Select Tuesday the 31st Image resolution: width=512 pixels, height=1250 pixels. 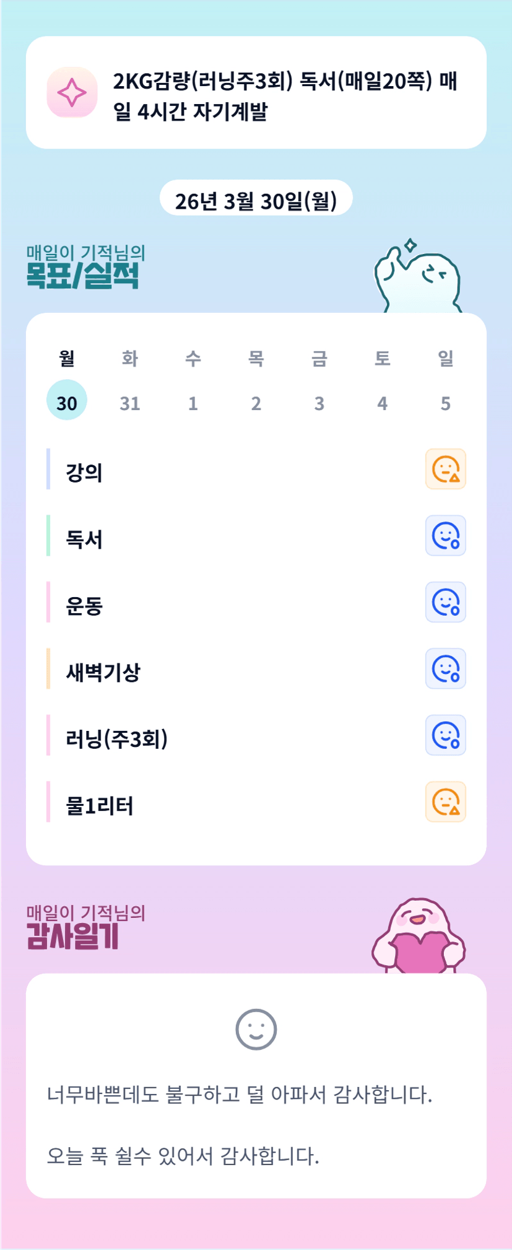[130, 403]
